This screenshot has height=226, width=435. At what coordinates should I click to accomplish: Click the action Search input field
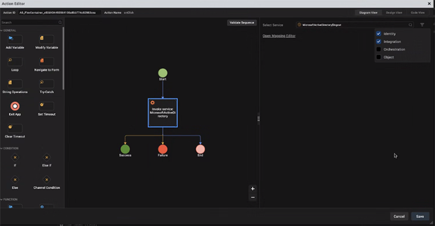tap(31, 22)
